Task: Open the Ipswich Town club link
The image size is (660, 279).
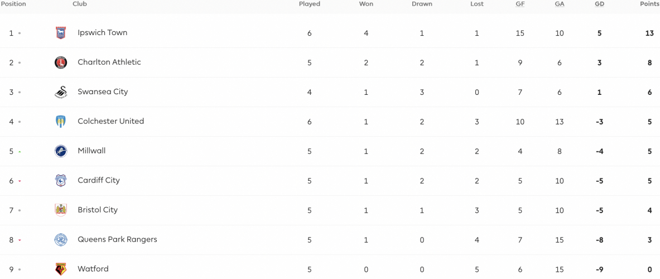Action: tap(102, 32)
